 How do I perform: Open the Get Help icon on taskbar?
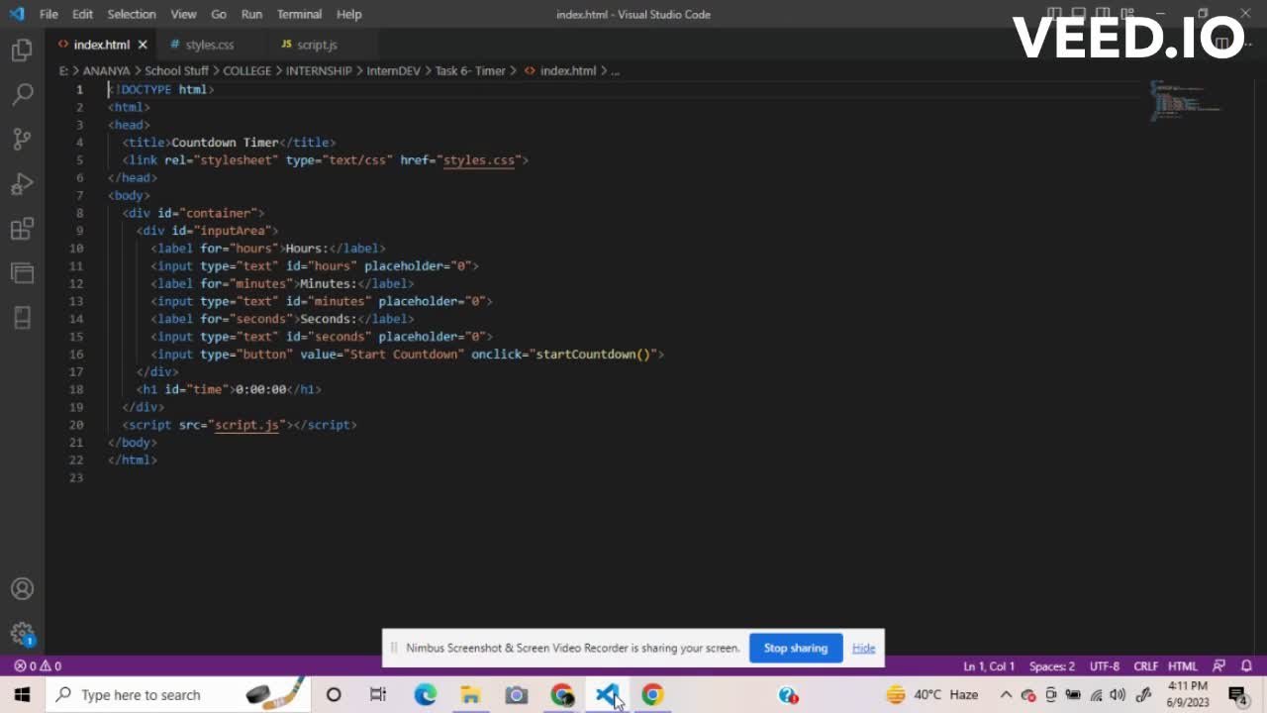pyautogui.click(x=788, y=695)
